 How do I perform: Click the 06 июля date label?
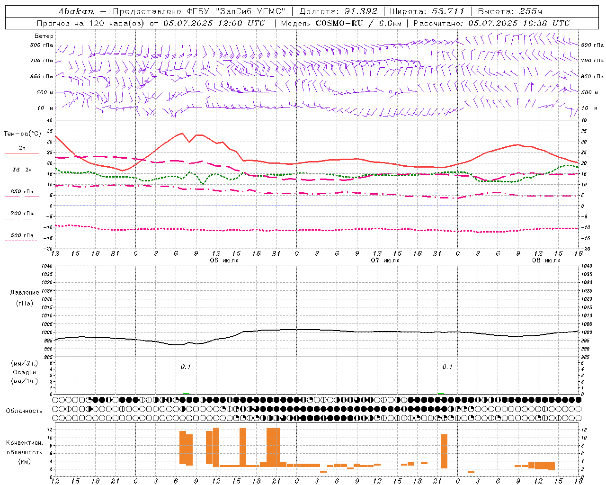tap(224, 260)
